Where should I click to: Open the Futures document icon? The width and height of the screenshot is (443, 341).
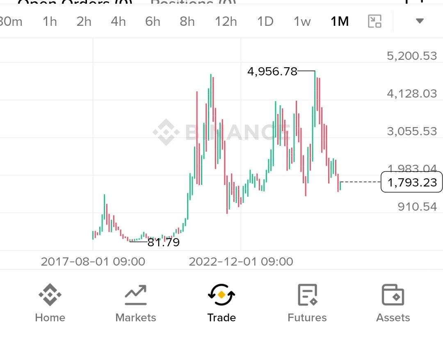point(307,295)
